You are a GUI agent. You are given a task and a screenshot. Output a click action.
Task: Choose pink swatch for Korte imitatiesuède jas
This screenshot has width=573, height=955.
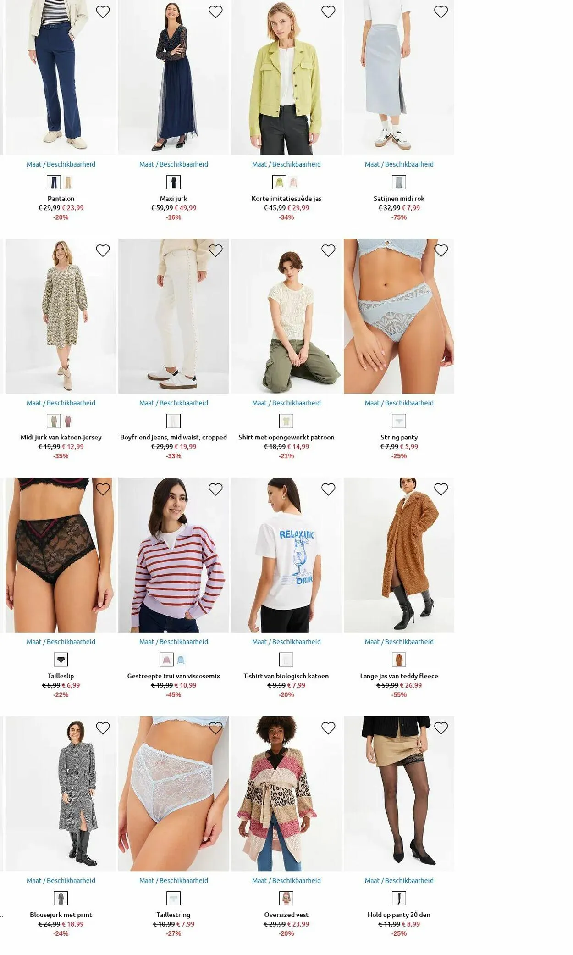click(293, 182)
